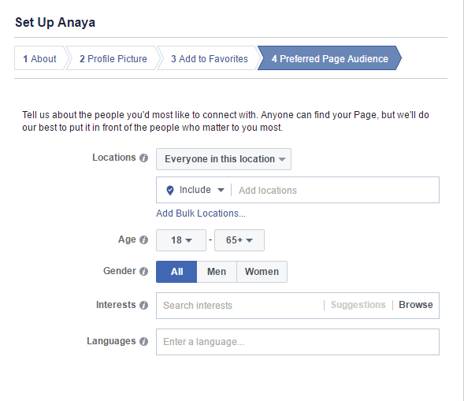464x401 pixels.
Task: Click Add Bulk Locations link
Action: pos(201,213)
